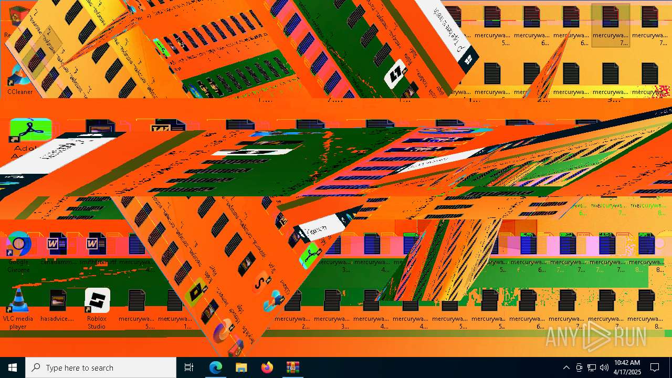Launch Roblox Studio from the desktop
Viewport: 672px width, 378px height.
pyautogui.click(x=97, y=309)
